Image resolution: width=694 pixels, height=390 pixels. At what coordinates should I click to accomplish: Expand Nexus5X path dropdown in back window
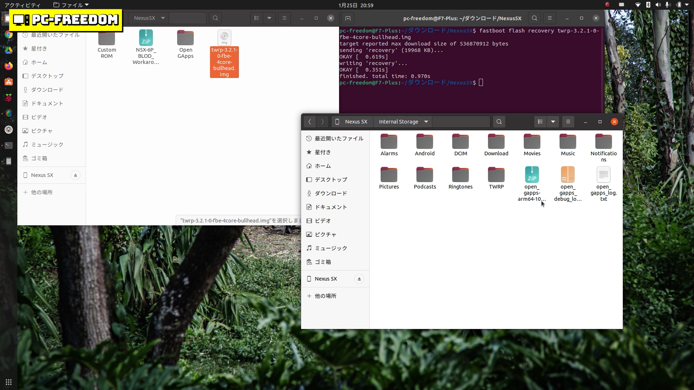click(x=163, y=18)
